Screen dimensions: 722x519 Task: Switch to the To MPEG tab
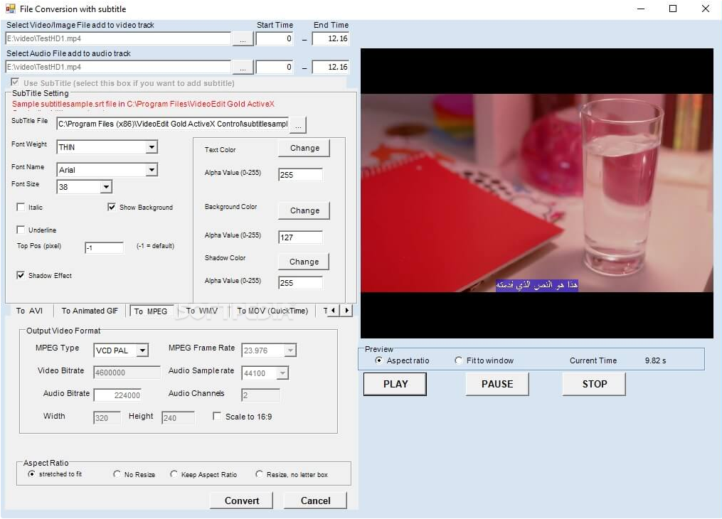[x=151, y=311]
